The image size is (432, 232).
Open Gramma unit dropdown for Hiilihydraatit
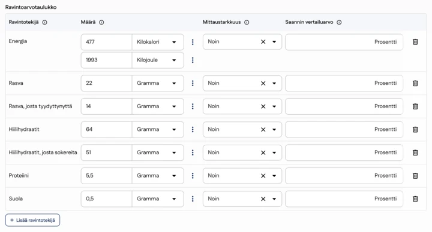(158, 129)
